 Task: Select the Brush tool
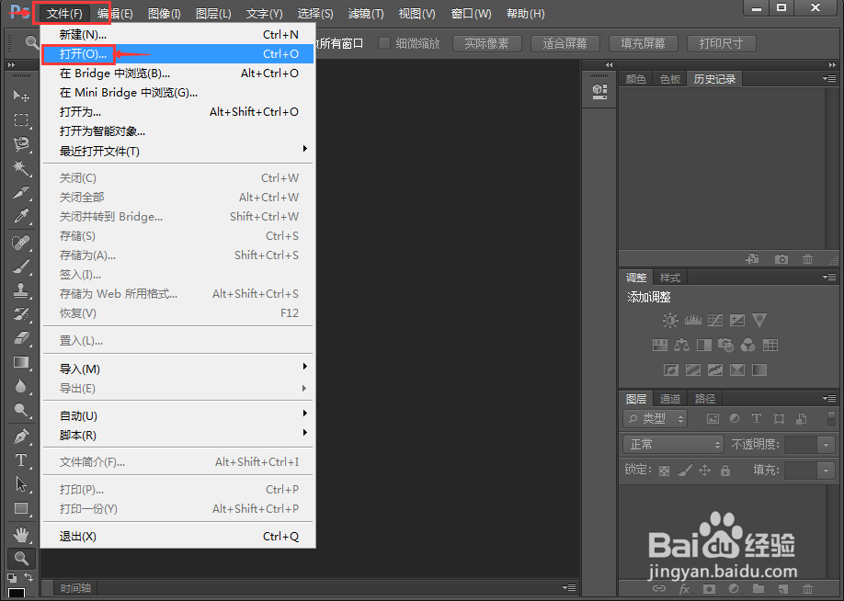click(21, 266)
